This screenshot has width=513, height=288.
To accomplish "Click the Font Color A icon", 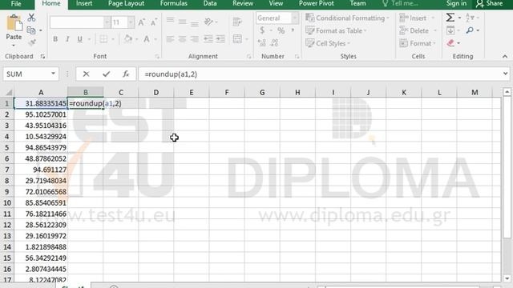I will click(x=147, y=39).
